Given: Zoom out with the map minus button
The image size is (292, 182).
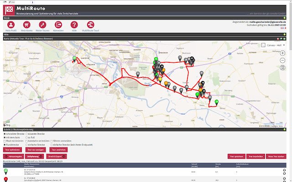Looking at the screenshot, I should tap(282, 61).
